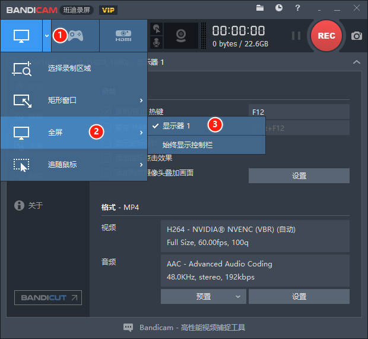Expand the 矩形窗口 submenu
368x339 pixels.
click(x=74, y=101)
